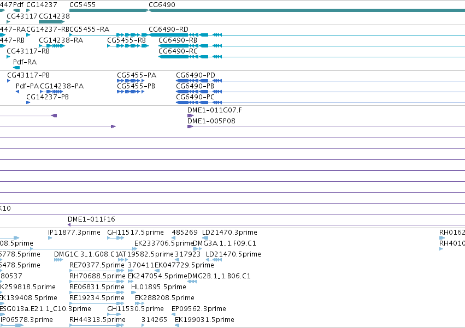Select protein CG14237-PB

coord(48,97)
